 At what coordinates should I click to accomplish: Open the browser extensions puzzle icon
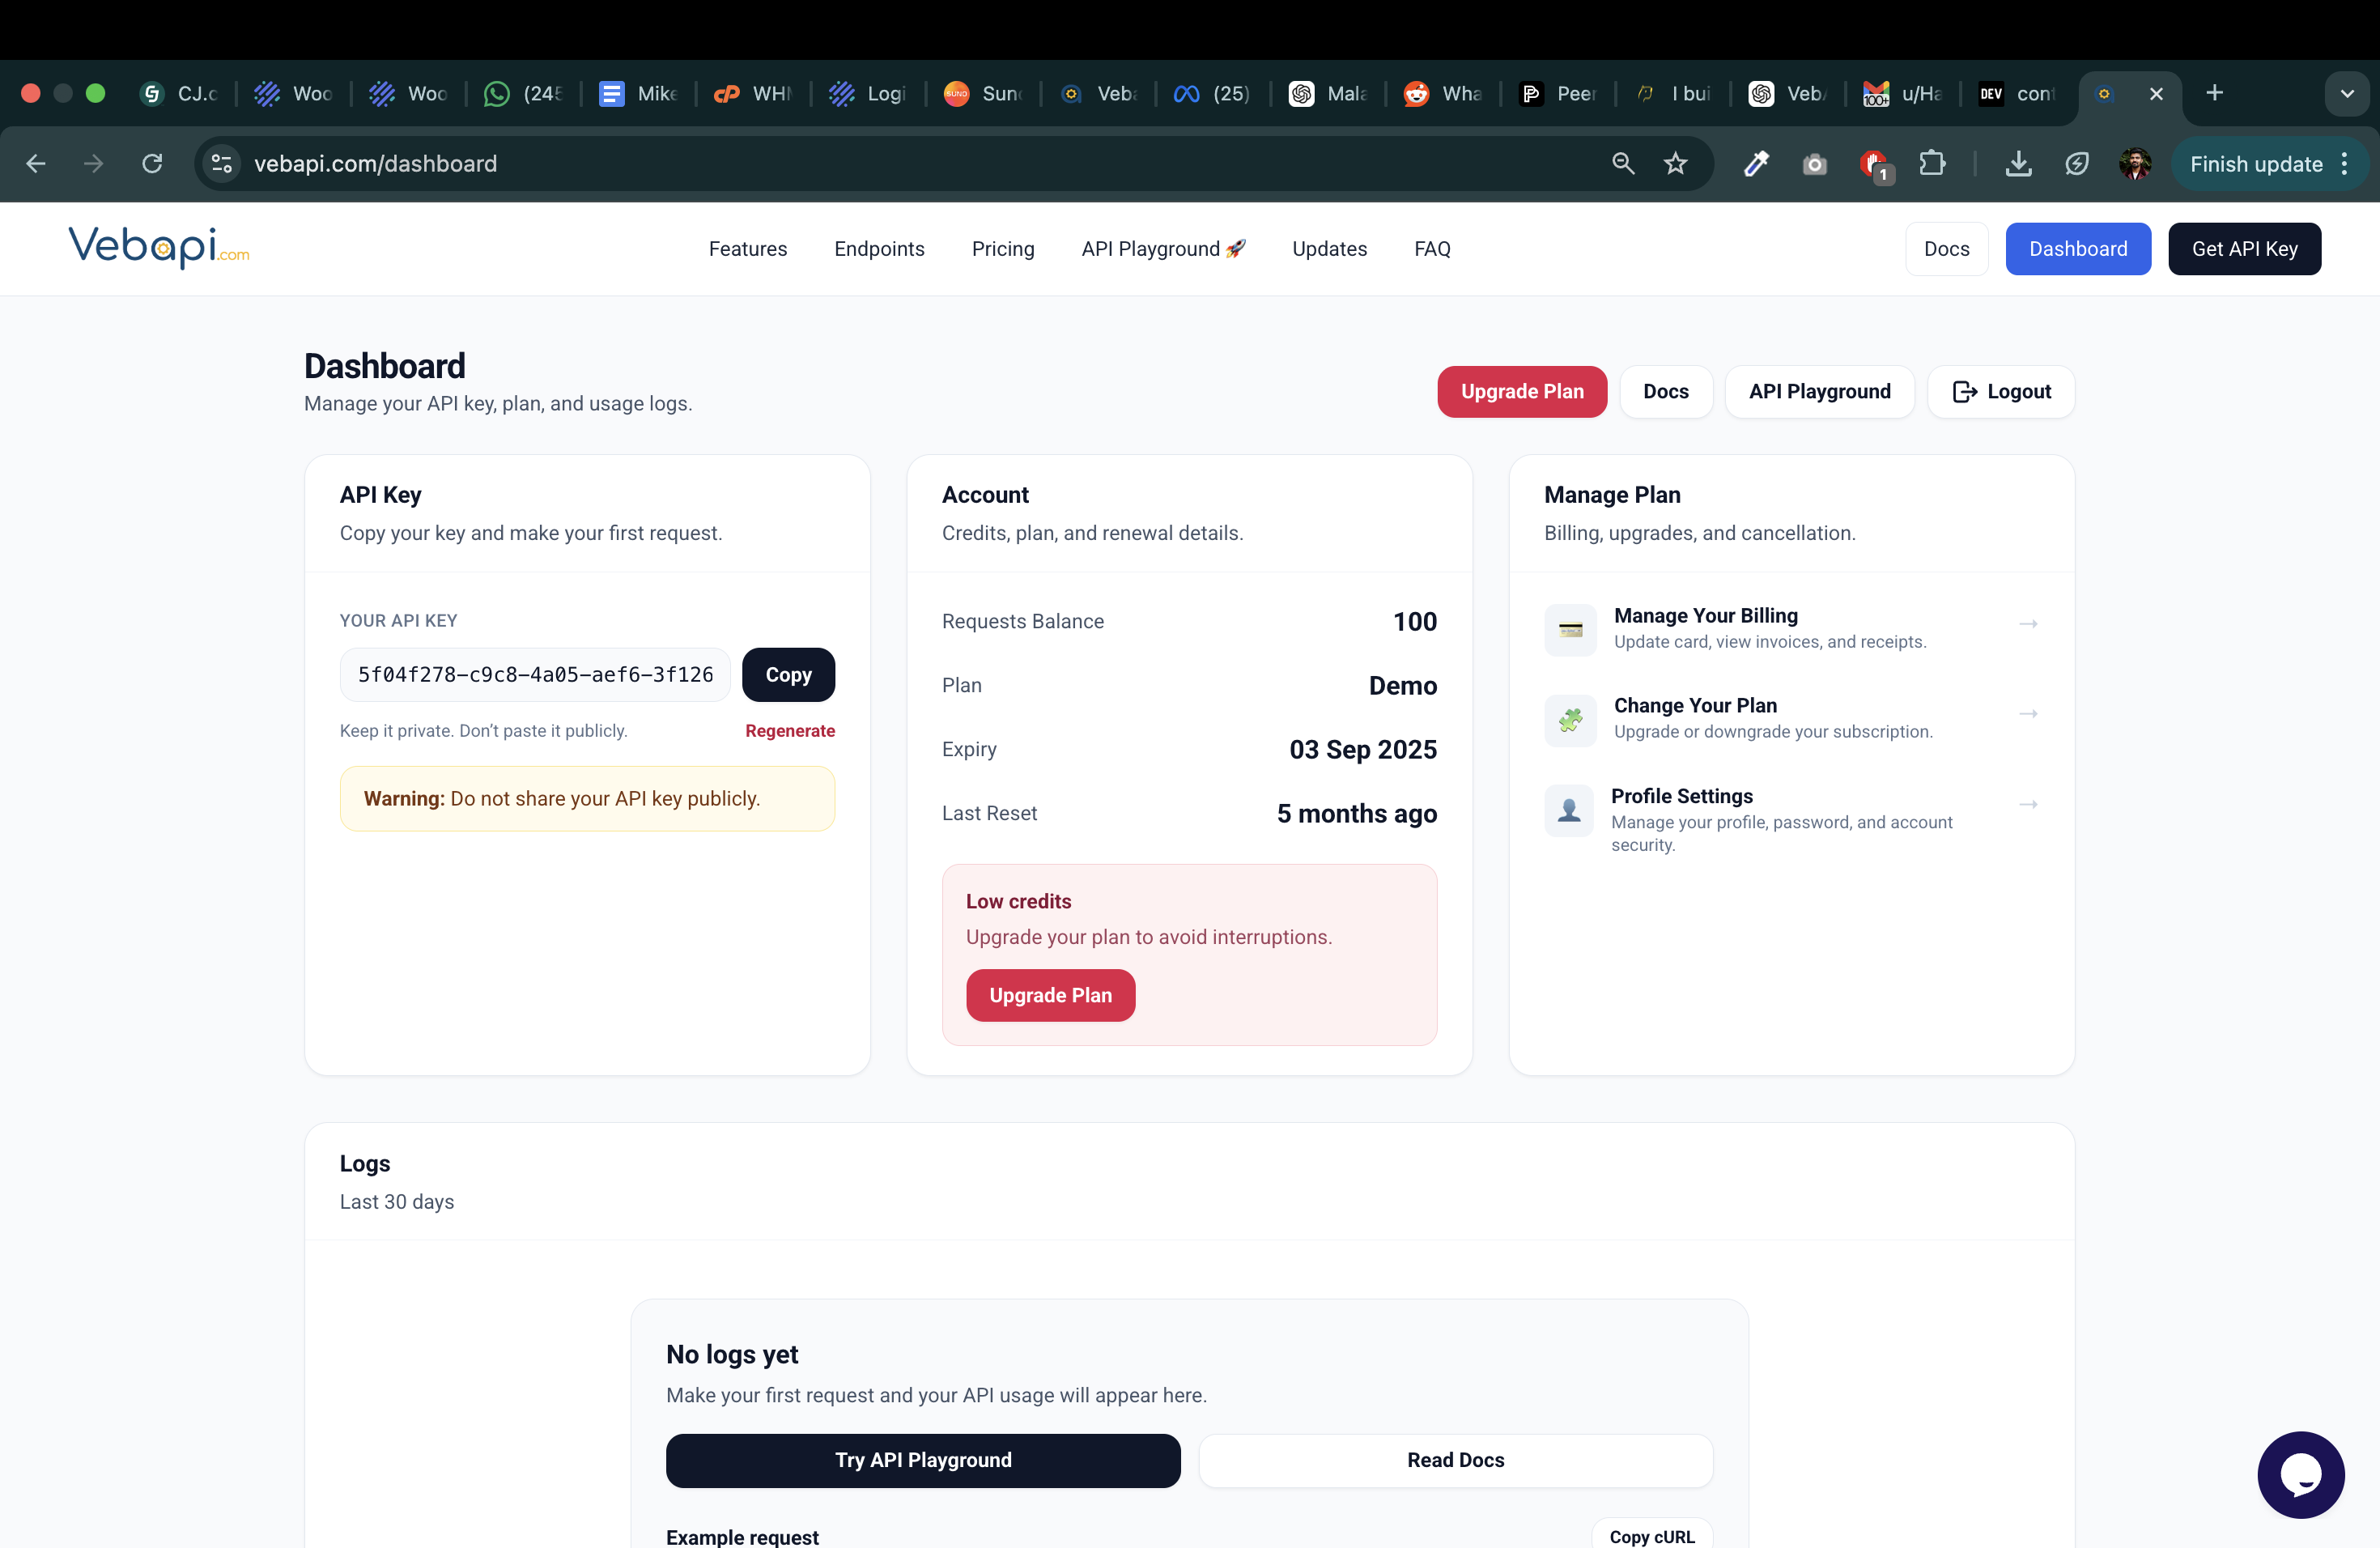click(x=1932, y=163)
